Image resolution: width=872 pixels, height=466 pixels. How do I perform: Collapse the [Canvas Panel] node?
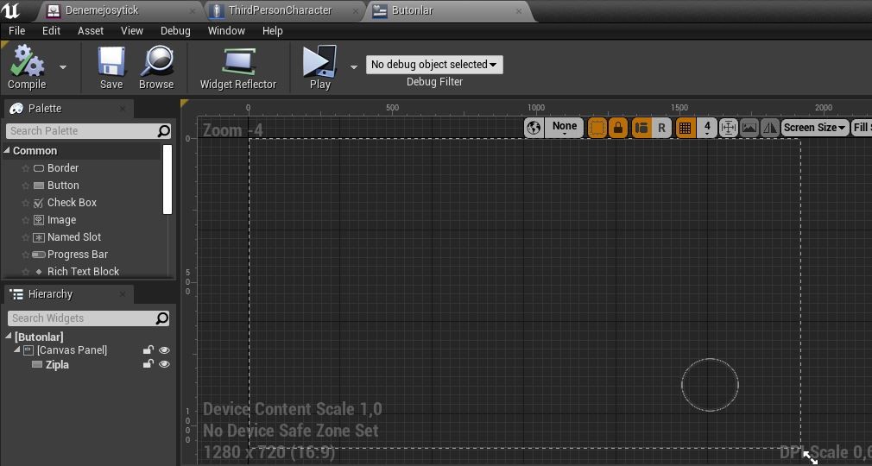(16, 349)
